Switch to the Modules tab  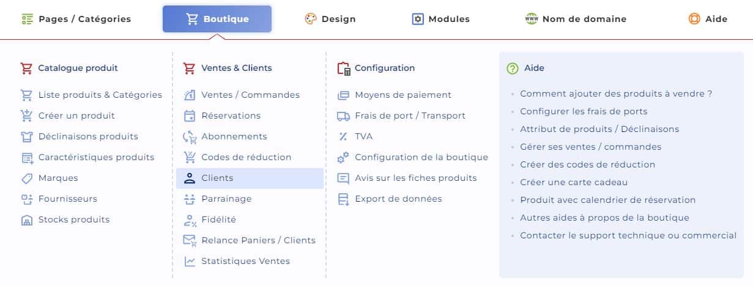441,19
